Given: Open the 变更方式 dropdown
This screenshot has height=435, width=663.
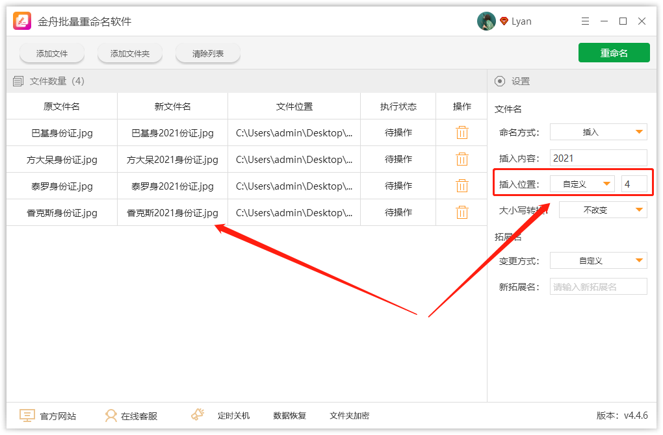Looking at the screenshot, I should click(597, 260).
